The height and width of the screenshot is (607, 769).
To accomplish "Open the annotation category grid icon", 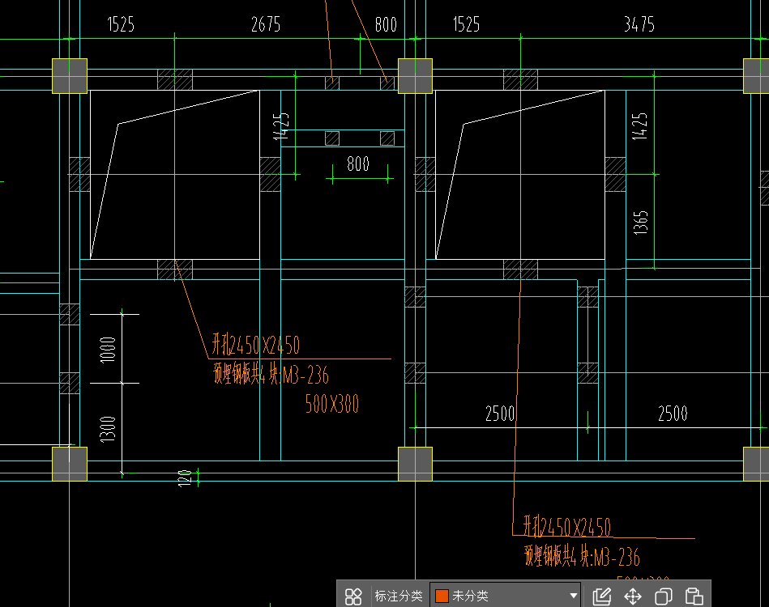I will tap(353, 596).
